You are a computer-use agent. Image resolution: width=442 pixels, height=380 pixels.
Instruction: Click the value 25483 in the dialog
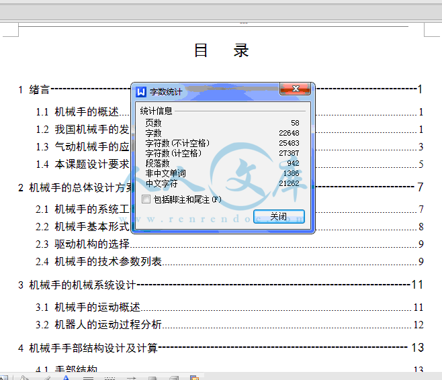click(289, 143)
